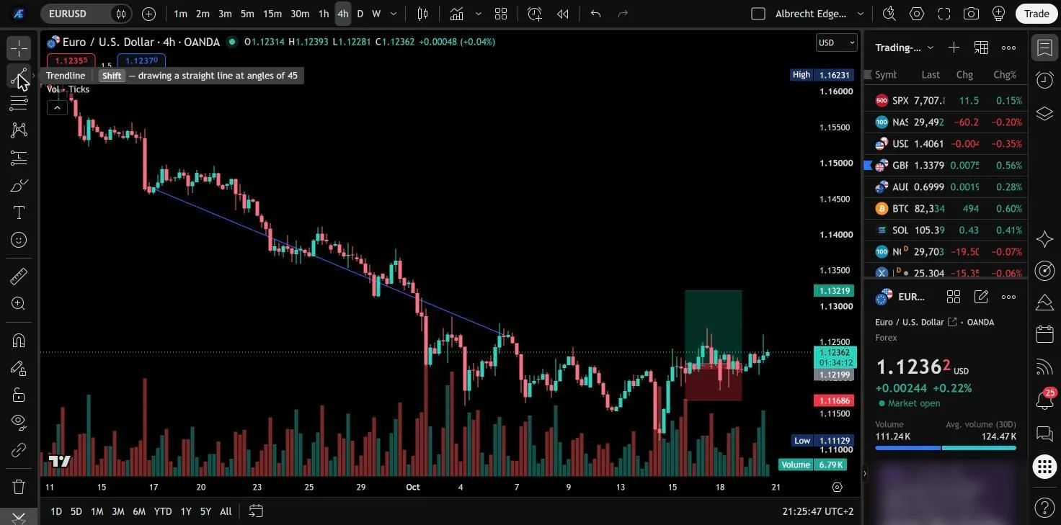
Task: Click the blue buy price 1.1237 button
Action: [x=141, y=61]
